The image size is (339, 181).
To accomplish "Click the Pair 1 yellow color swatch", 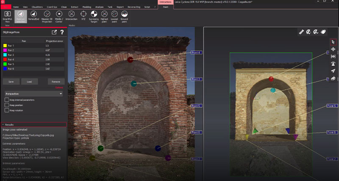I will click(5, 46).
